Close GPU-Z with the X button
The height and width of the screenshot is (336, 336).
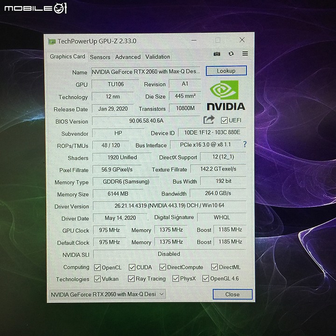coord(242,40)
